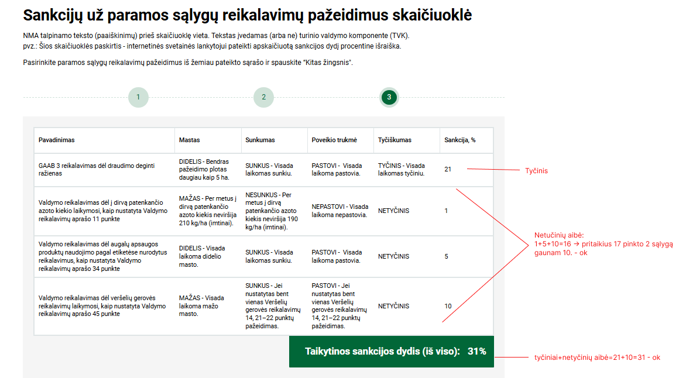Click the Mastas column header
The image size is (679, 378).
tap(189, 140)
